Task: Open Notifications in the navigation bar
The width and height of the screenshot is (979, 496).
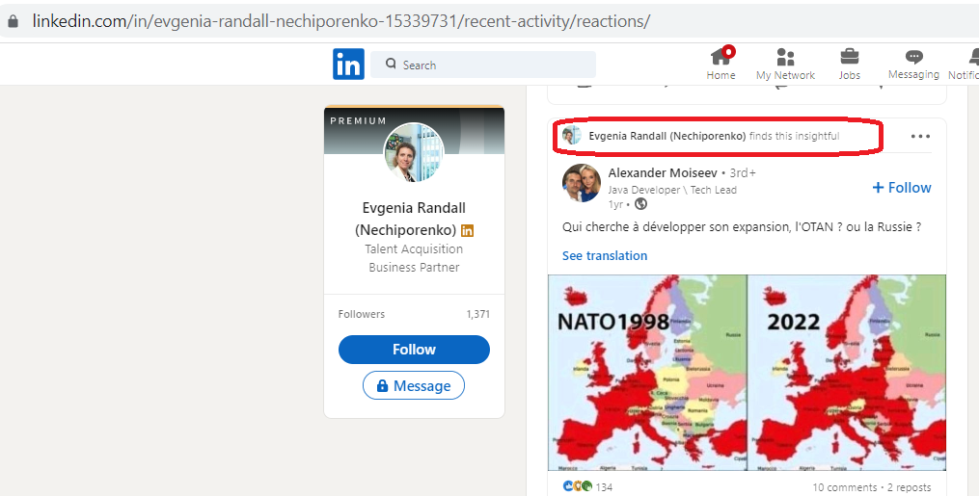Action: (x=964, y=64)
